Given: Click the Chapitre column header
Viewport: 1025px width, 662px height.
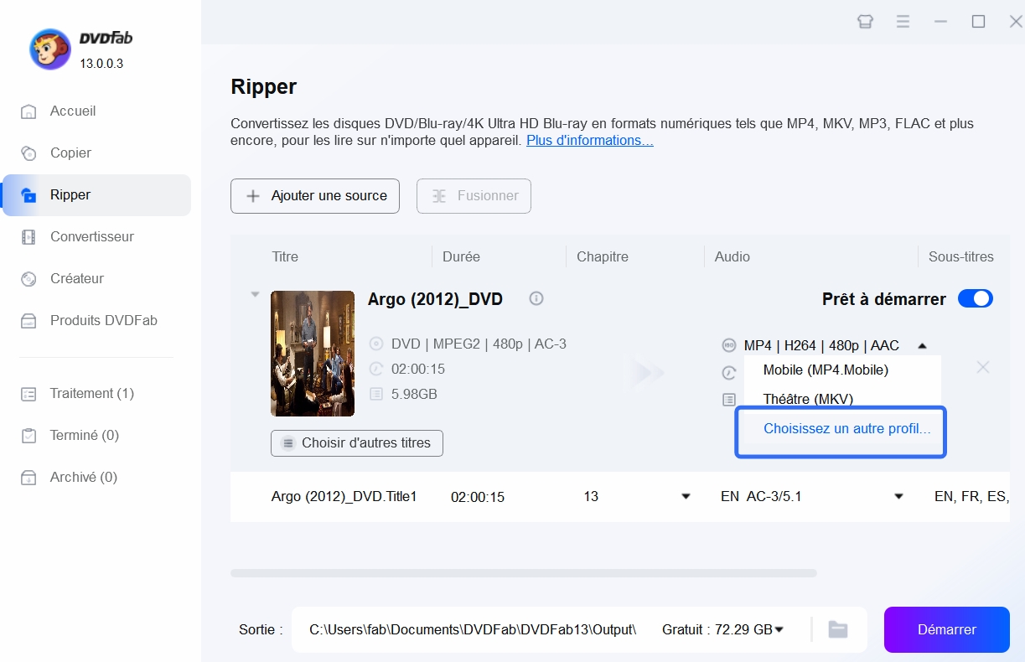Looking at the screenshot, I should 603,256.
